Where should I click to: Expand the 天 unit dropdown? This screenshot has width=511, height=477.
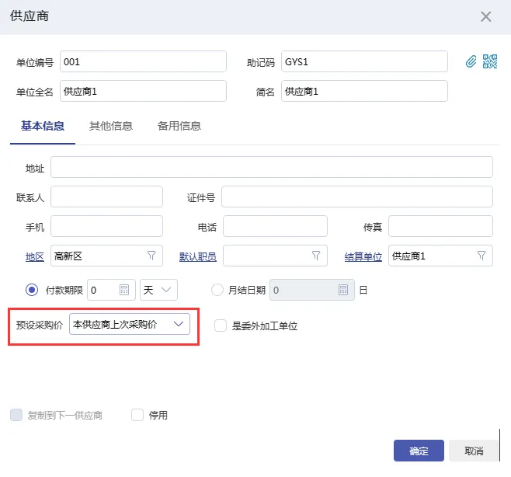coord(158,290)
